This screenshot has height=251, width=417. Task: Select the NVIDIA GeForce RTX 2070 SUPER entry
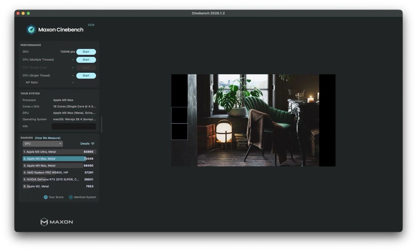(x=59, y=179)
